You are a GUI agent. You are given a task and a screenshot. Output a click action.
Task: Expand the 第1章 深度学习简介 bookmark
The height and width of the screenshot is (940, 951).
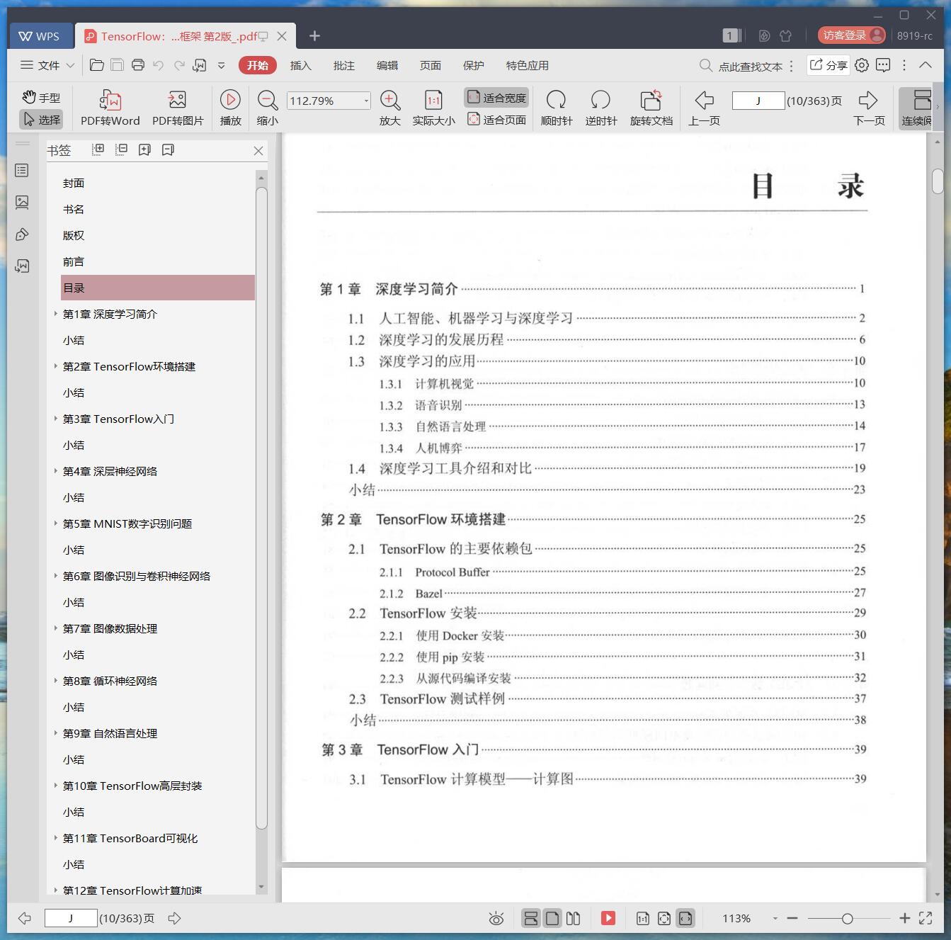[56, 314]
